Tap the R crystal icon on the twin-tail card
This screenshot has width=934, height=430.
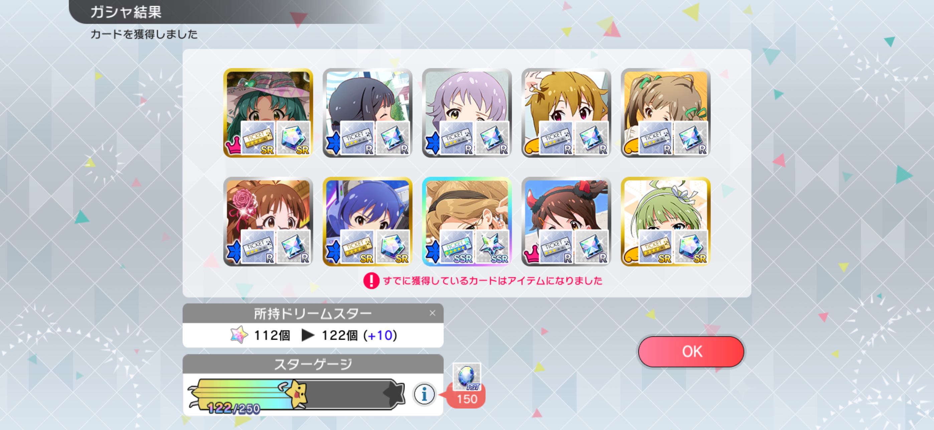(691, 138)
